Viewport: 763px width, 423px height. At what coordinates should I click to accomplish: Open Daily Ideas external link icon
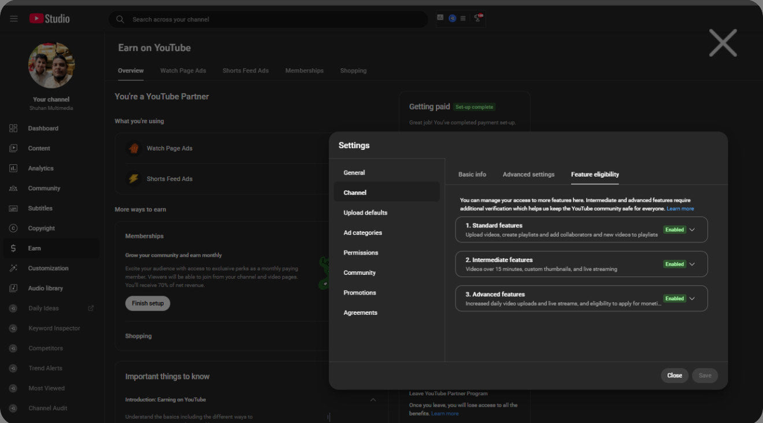(x=91, y=308)
